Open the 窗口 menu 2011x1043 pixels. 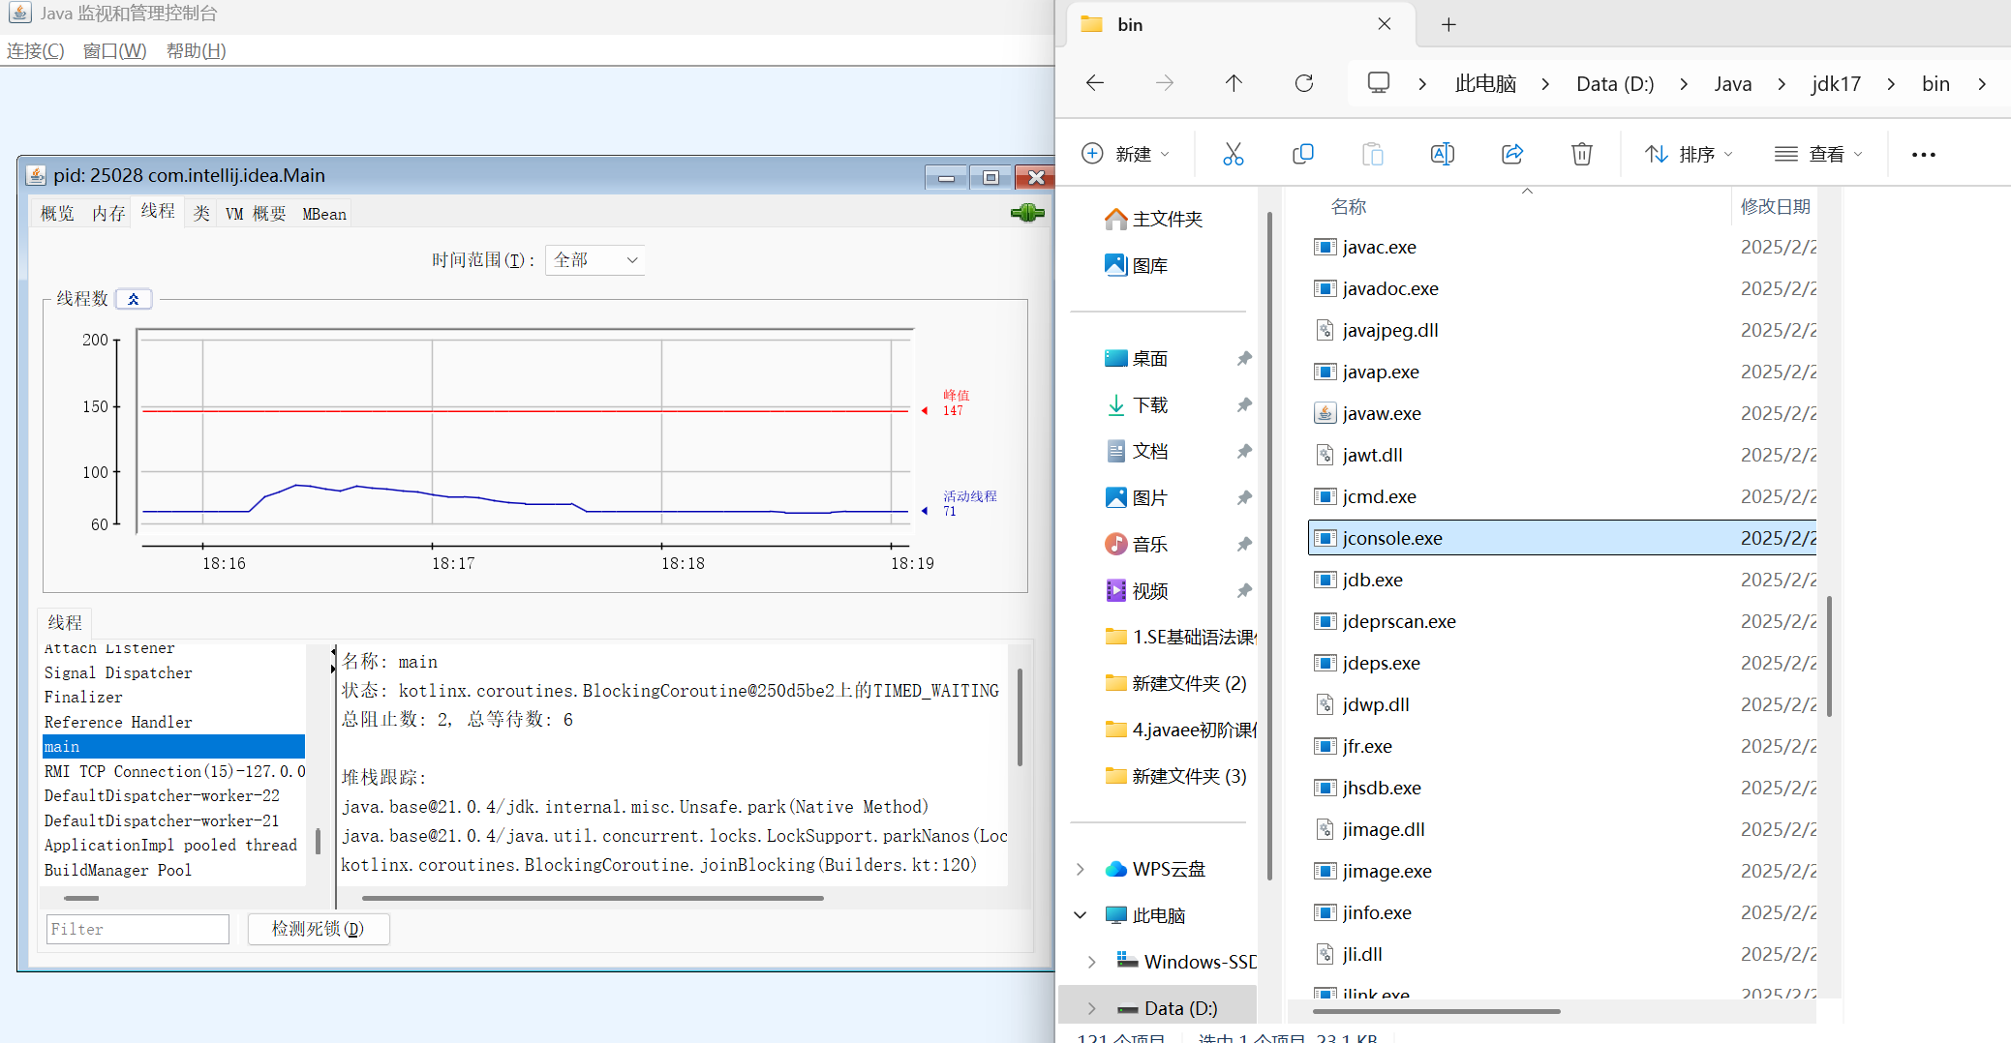115,50
